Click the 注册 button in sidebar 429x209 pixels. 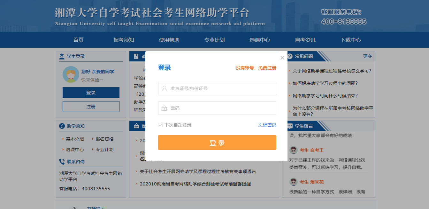click(x=91, y=107)
